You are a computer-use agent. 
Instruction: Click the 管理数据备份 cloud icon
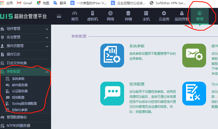[2, 117]
